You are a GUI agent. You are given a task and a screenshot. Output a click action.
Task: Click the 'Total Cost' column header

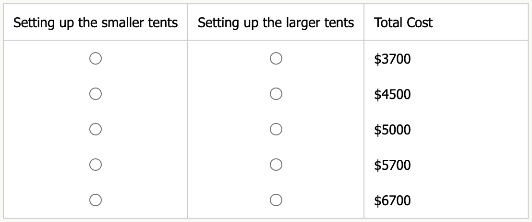coord(403,22)
